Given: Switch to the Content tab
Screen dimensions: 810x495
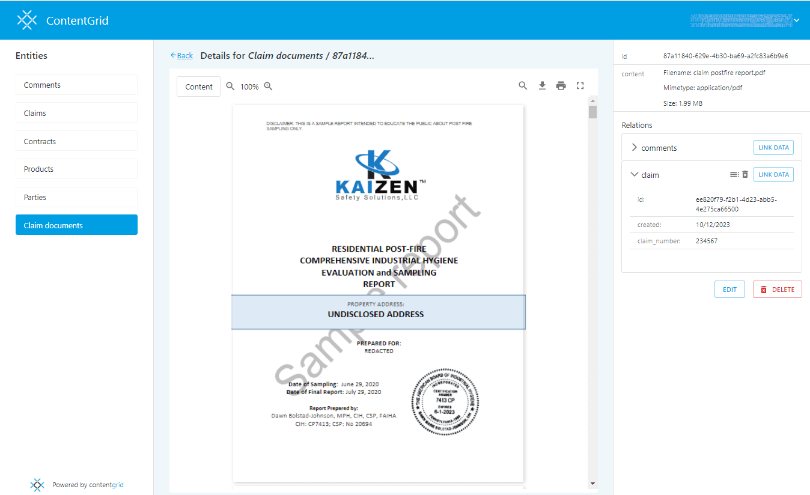Looking at the screenshot, I should coord(198,87).
